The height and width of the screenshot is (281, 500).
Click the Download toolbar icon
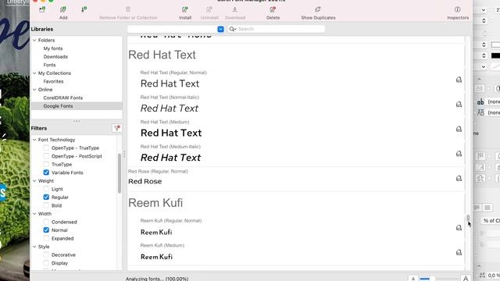pos(235,9)
